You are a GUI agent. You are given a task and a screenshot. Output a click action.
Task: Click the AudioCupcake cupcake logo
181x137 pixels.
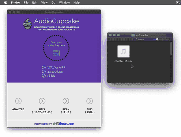pyautogui.click(x=27, y=24)
